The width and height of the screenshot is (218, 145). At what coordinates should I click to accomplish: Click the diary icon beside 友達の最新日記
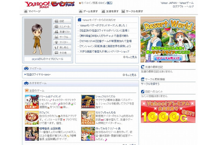[143, 67]
